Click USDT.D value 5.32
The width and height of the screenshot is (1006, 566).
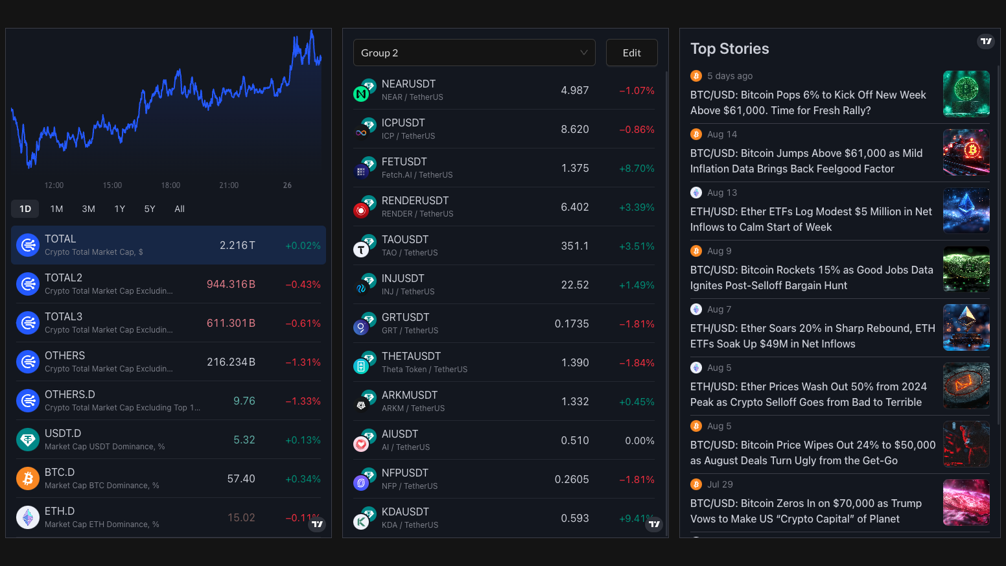244,440
